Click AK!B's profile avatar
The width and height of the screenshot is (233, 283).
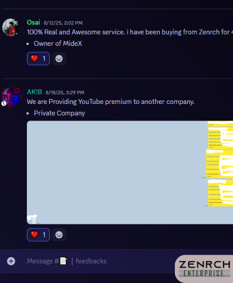point(11,97)
